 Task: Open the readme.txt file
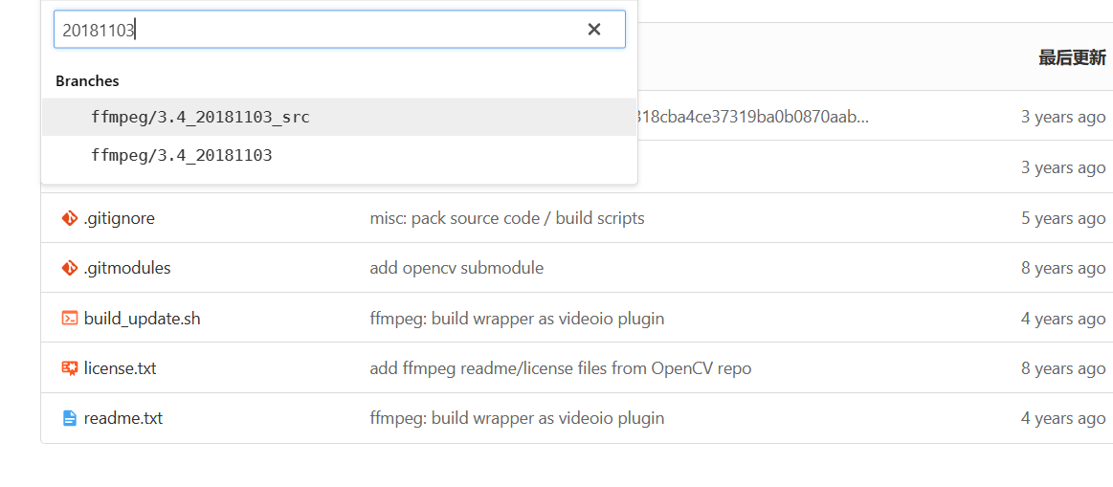click(x=122, y=418)
